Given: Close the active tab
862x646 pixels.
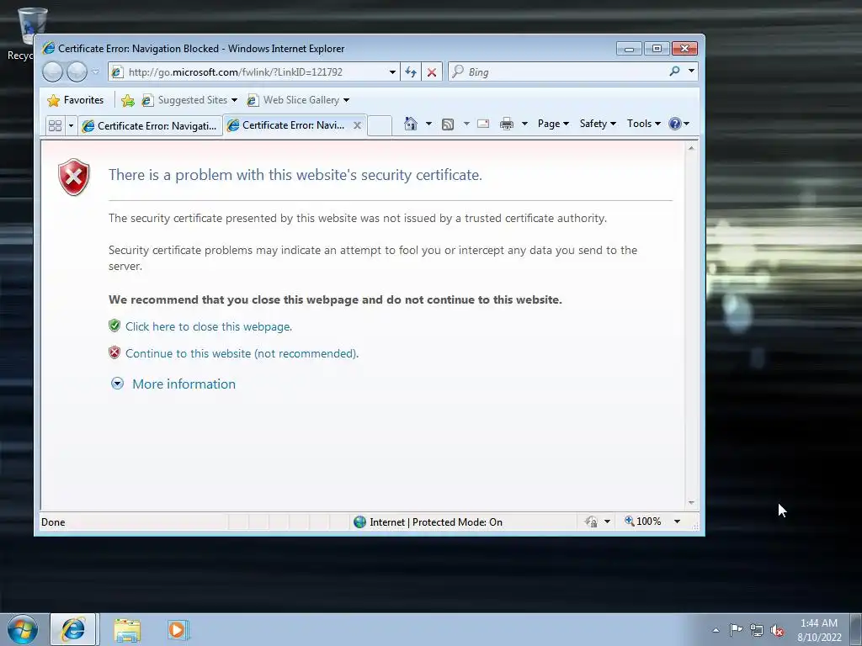Looking at the screenshot, I should pos(357,125).
